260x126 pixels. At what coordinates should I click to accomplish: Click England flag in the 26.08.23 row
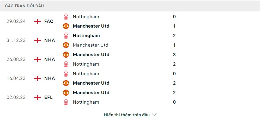(x=38, y=59)
